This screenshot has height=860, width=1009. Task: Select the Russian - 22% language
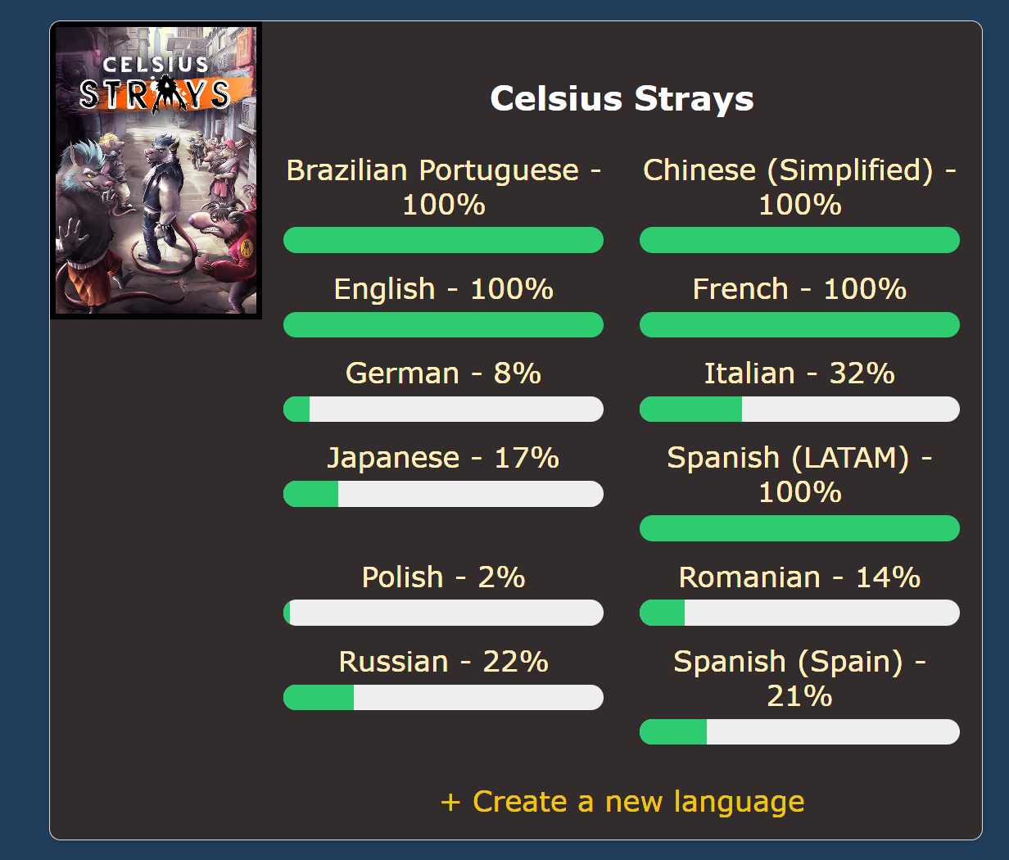[x=444, y=661]
